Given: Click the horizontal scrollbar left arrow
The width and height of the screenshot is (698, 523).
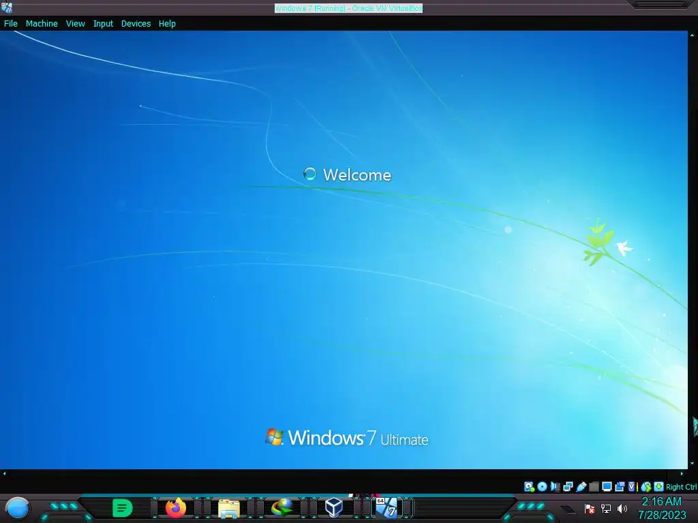Looking at the screenshot, I should click(x=5, y=474).
